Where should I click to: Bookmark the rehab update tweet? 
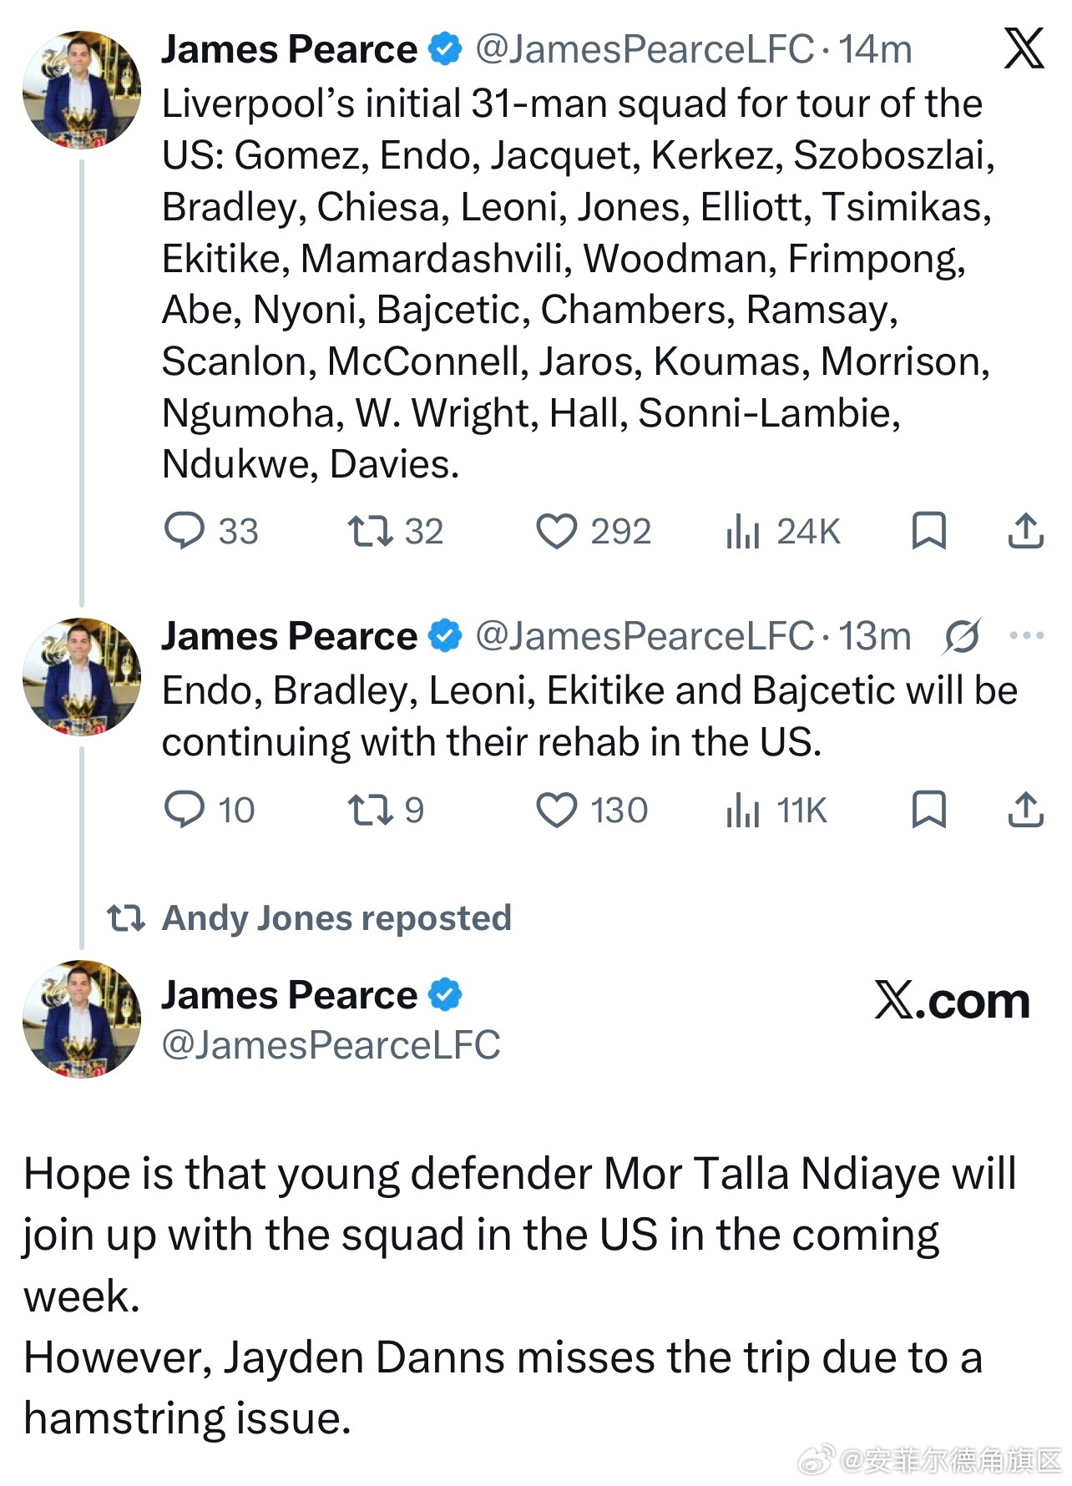coord(928,810)
